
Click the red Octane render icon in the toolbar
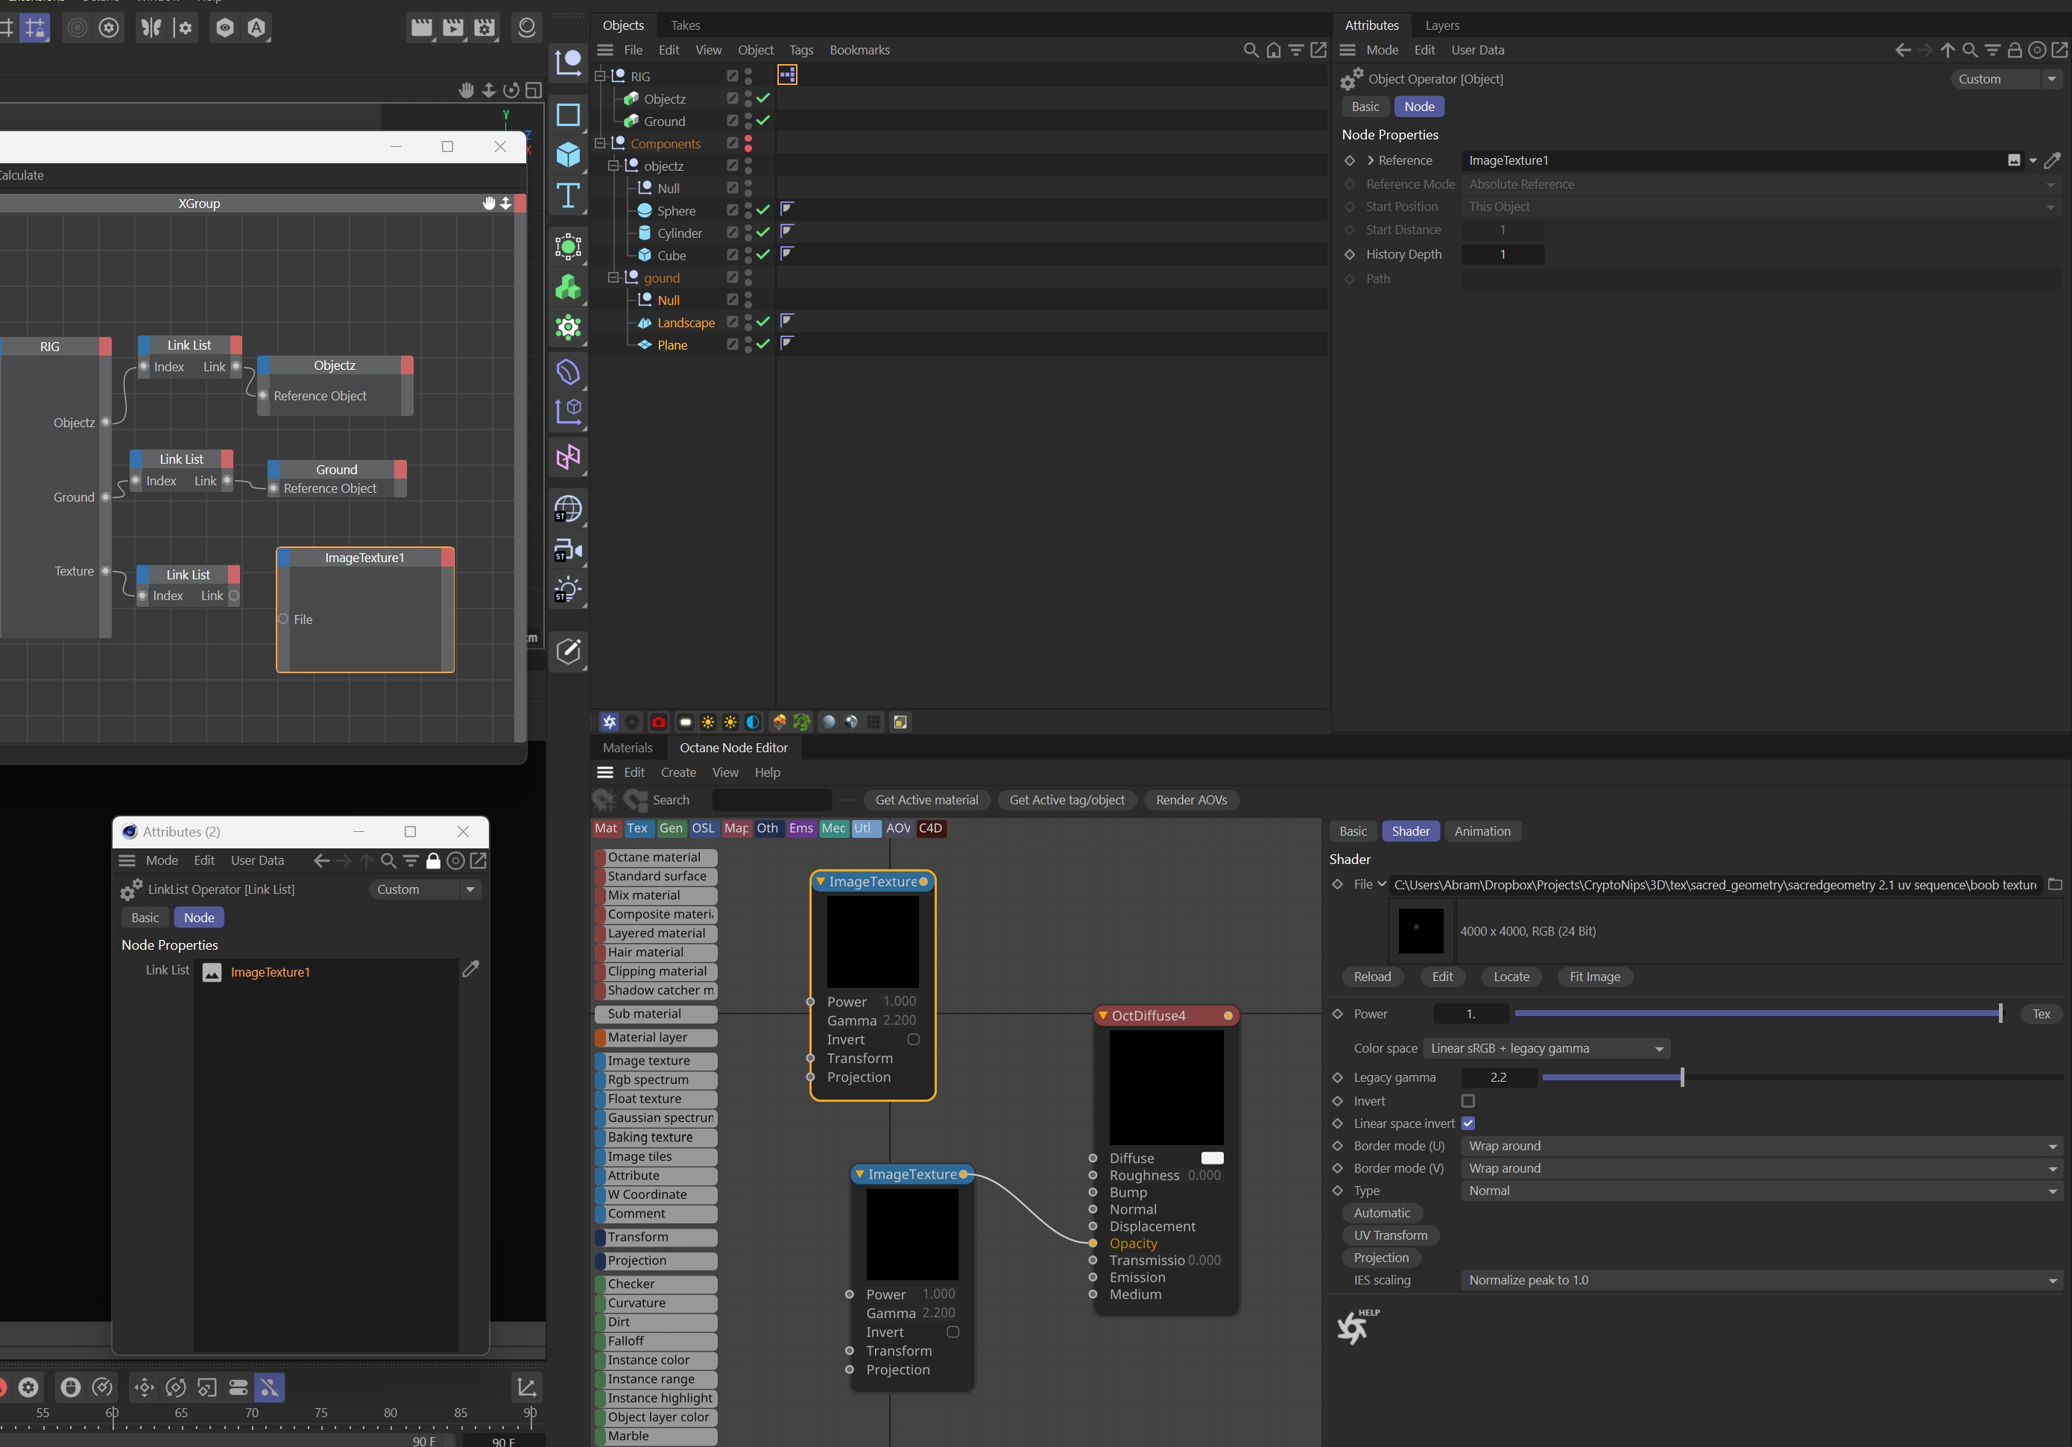coord(659,722)
